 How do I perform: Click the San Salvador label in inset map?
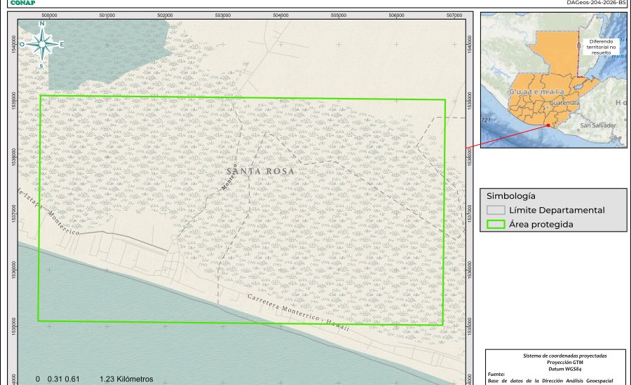tap(597, 125)
